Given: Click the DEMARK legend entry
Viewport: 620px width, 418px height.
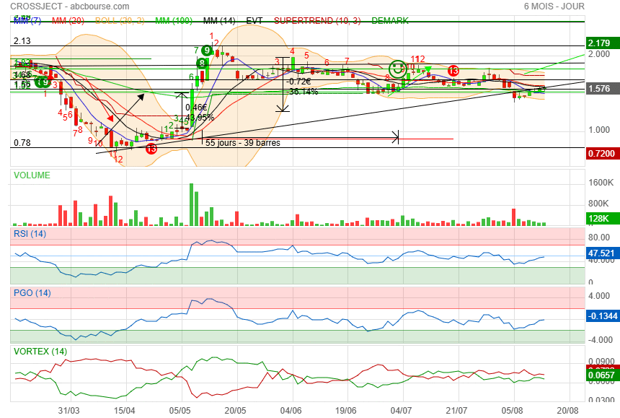Looking at the screenshot, I should coord(390,21).
